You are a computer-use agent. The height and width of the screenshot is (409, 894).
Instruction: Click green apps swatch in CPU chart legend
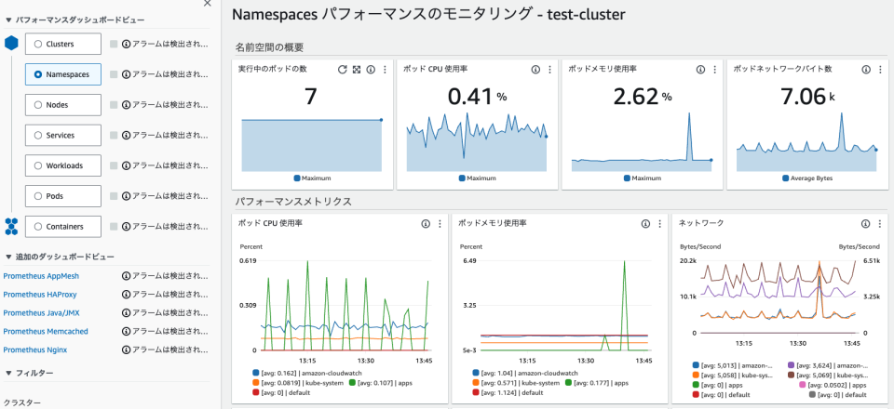coord(352,383)
